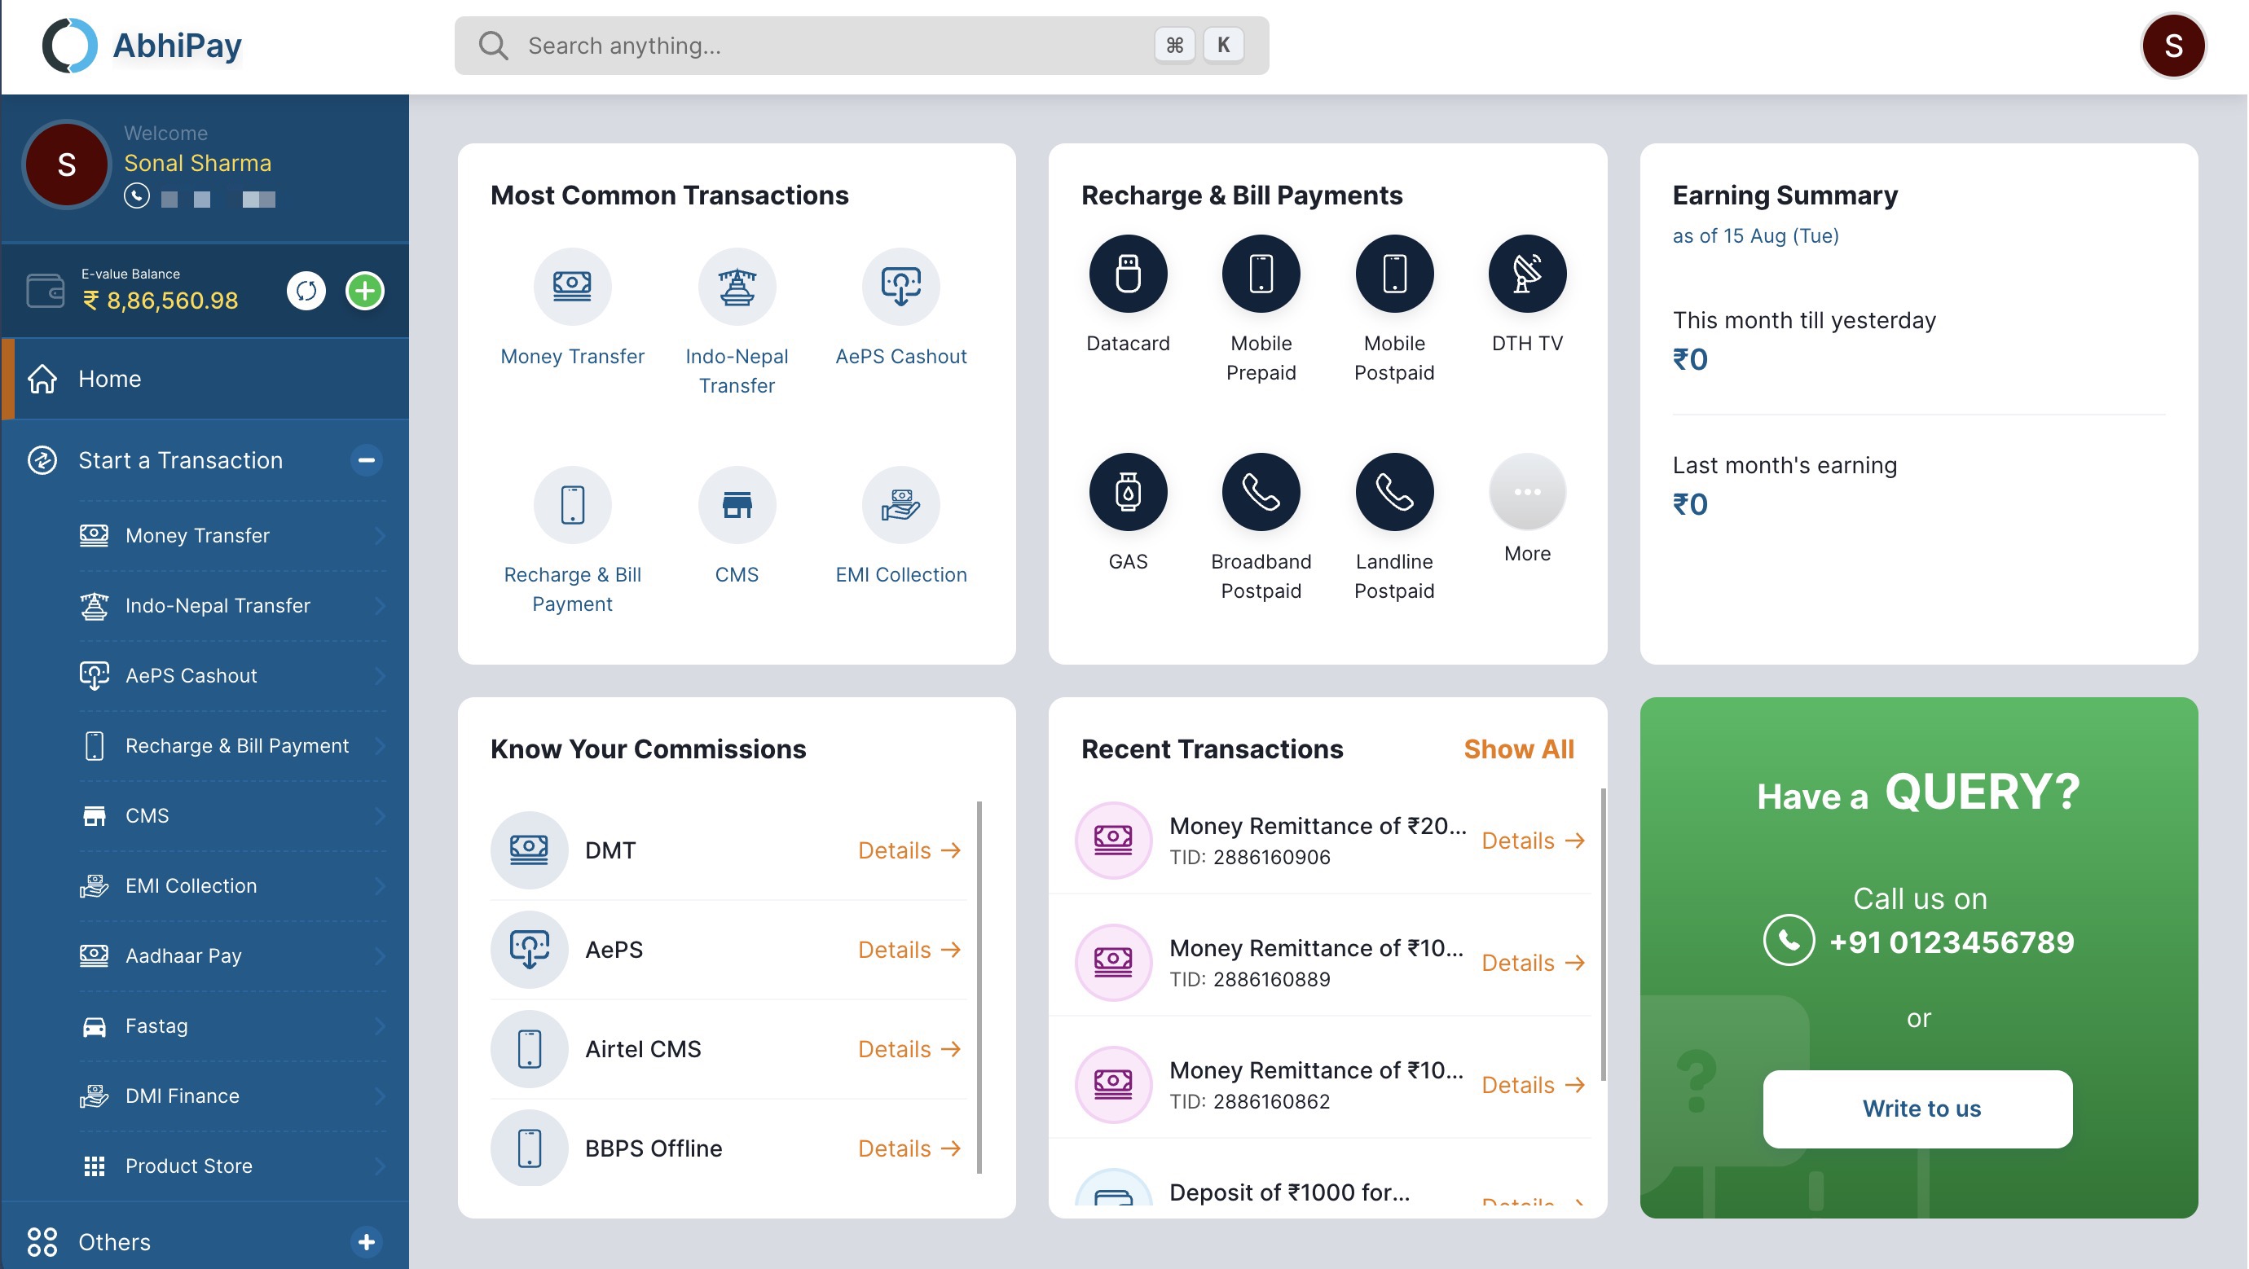Open Product Store in the sidebar
Screen dimensions: 2249x1269
(x=188, y=1165)
